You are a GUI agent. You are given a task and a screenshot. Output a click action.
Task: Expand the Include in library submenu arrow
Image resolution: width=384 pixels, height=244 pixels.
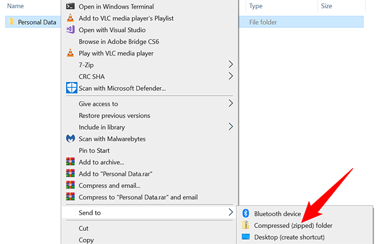coord(230,126)
